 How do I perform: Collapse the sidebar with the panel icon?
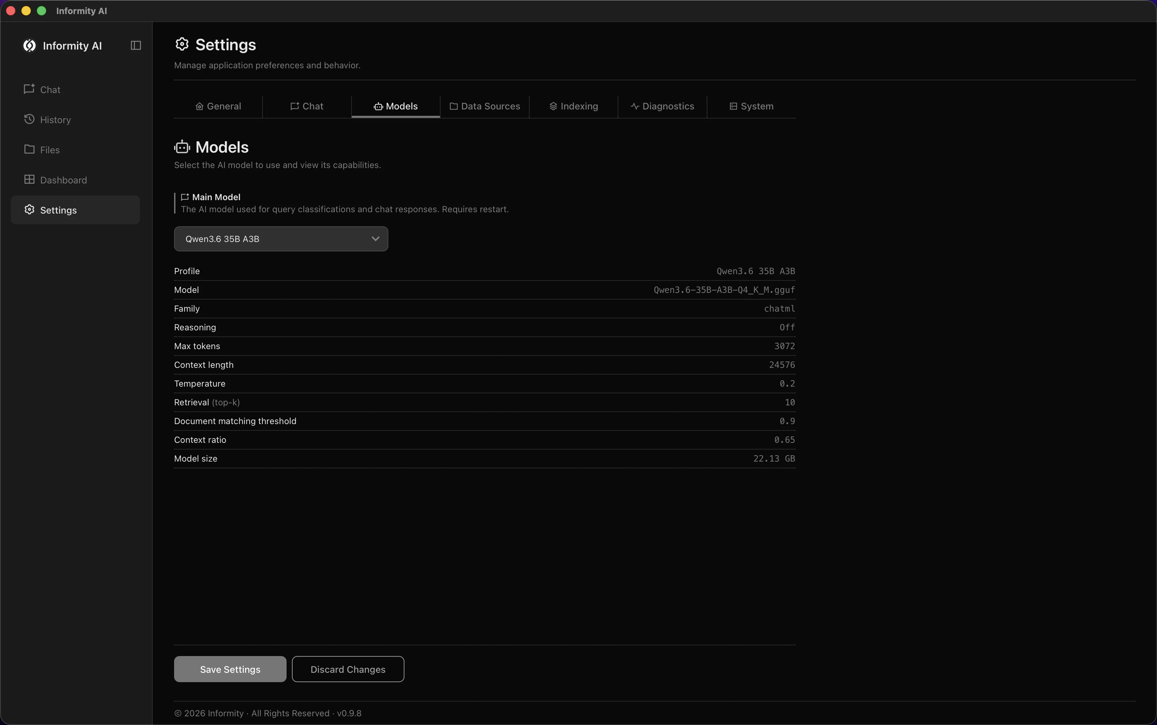pyautogui.click(x=136, y=46)
